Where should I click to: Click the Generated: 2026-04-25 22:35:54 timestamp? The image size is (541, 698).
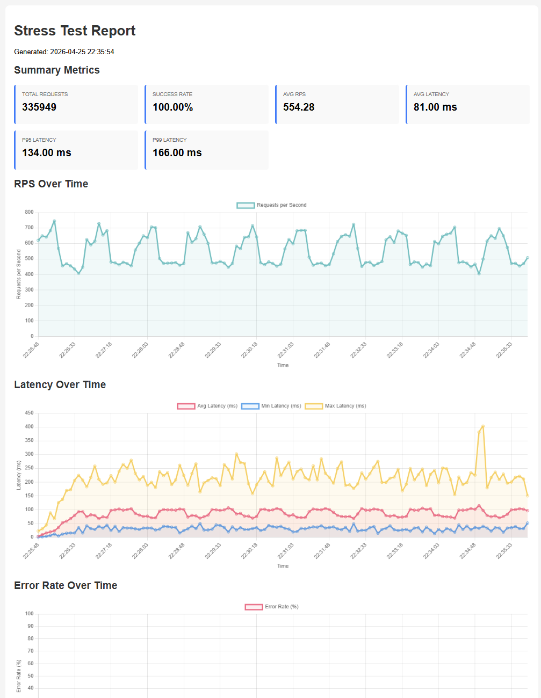(64, 52)
